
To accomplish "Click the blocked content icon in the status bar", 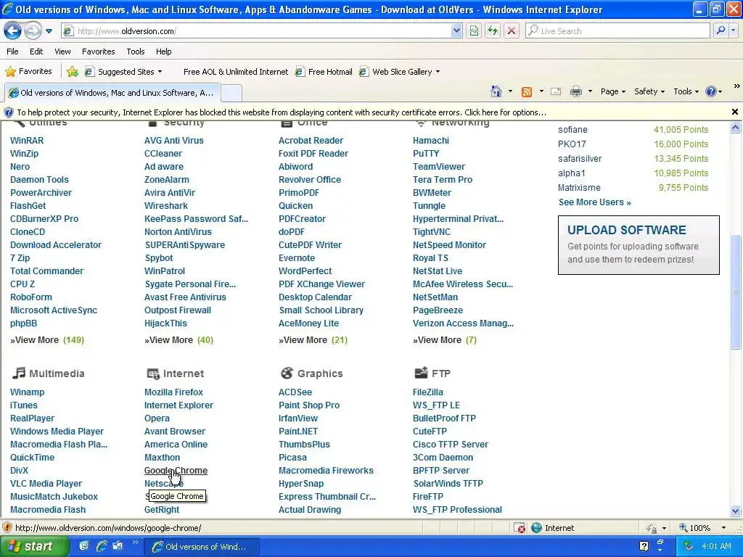I will click(x=520, y=528).
